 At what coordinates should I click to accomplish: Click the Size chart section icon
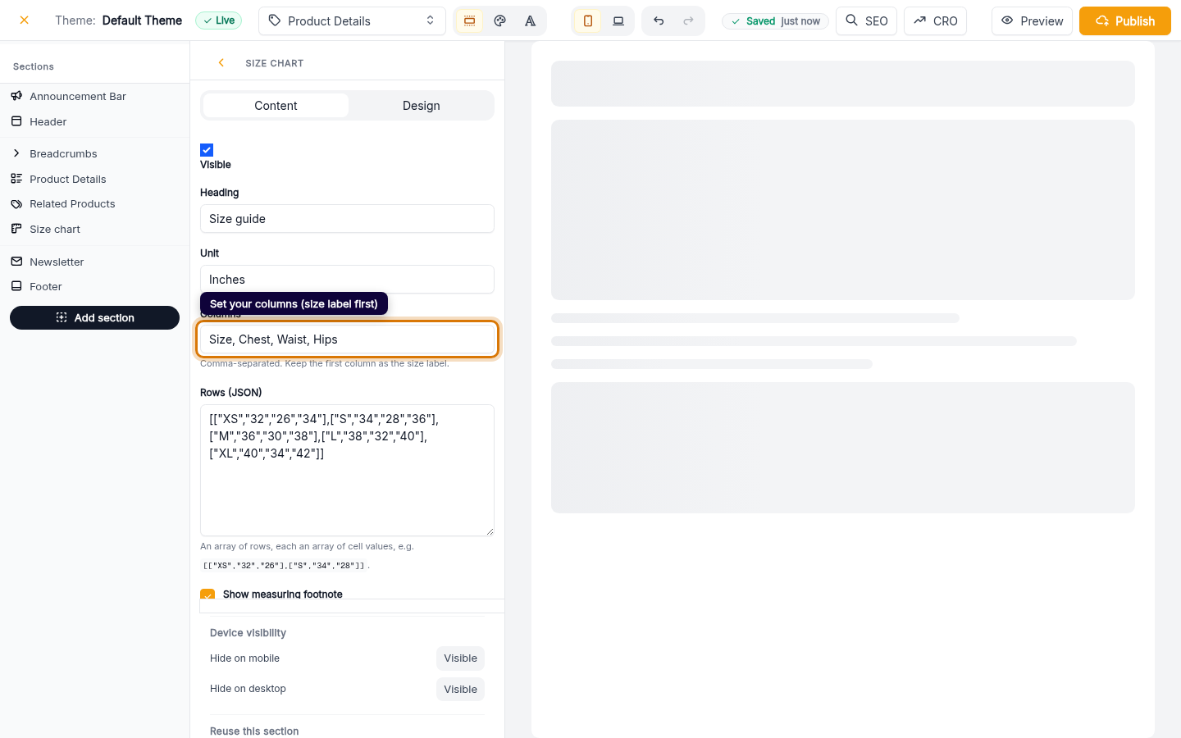pos(16,229)
